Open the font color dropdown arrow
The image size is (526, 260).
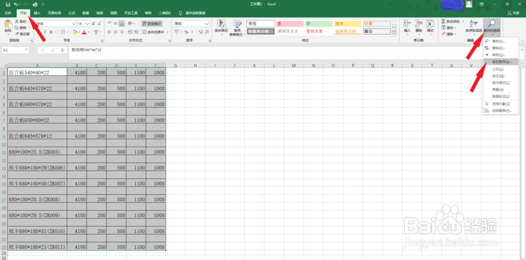88,33
